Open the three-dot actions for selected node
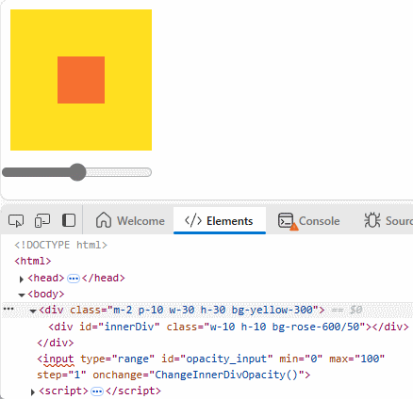 pos(8,309)
